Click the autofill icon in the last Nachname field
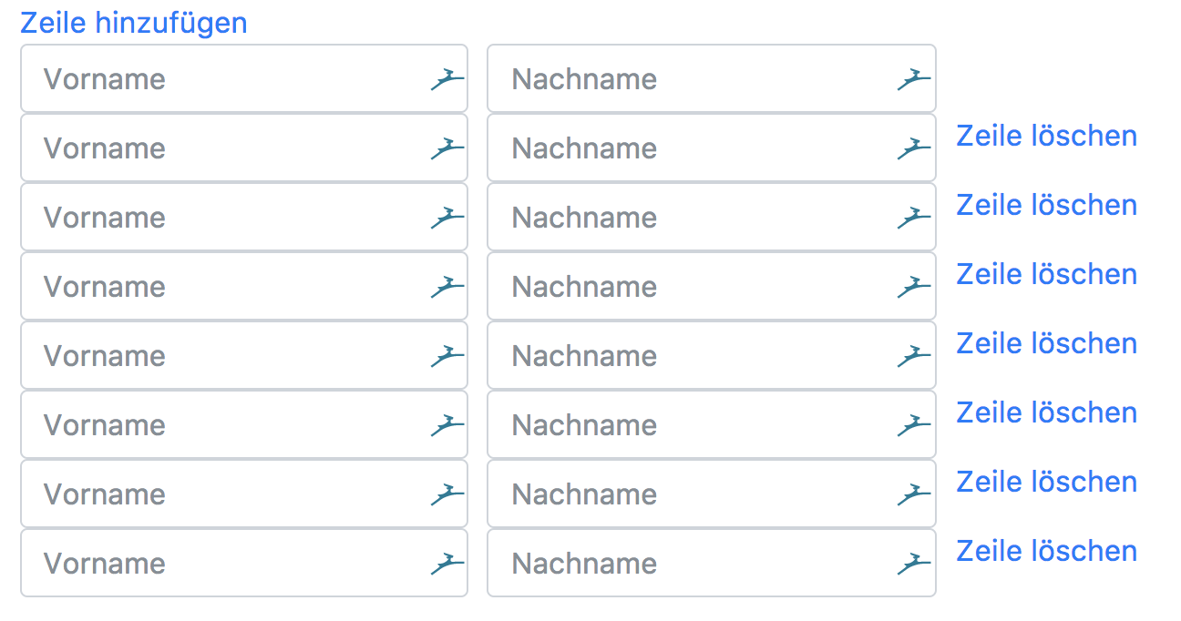The image size is (1181, 621). (914, 564)
